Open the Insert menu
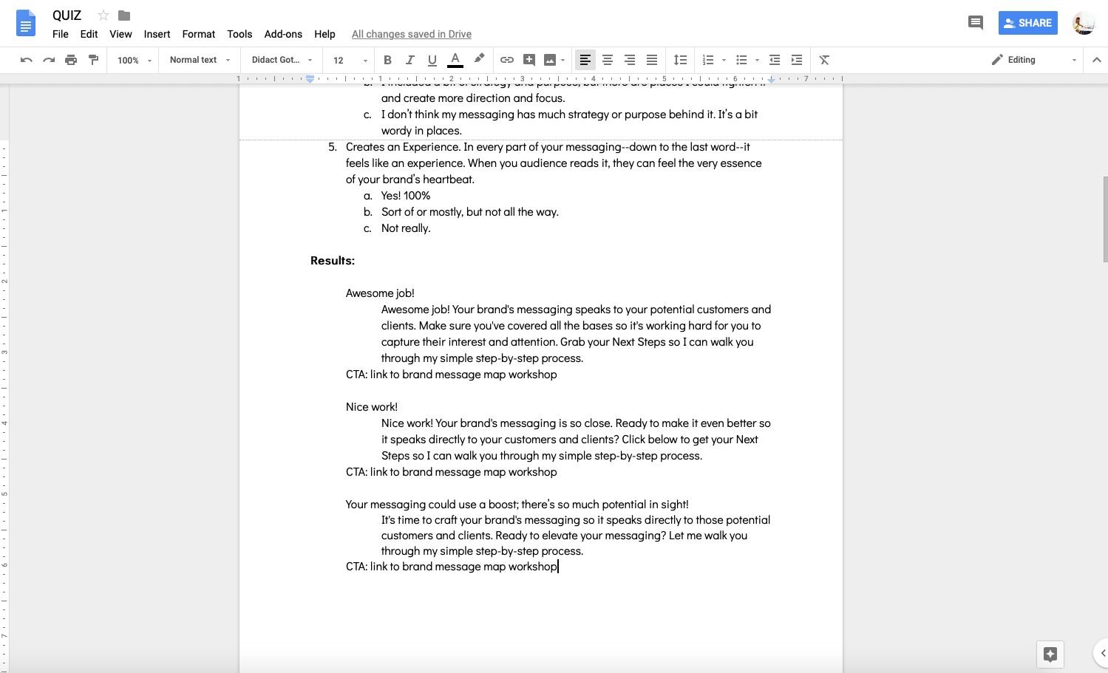The image size is (1108, 673). click(x=157, y=34)
